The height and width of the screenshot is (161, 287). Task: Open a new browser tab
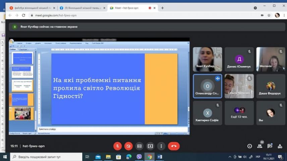pos(163,8)
